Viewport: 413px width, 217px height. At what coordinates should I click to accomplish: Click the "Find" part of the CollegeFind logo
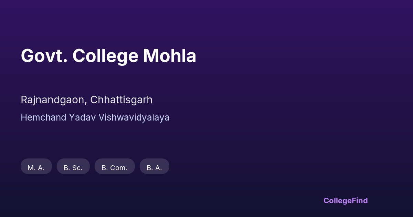click(360, 200)
